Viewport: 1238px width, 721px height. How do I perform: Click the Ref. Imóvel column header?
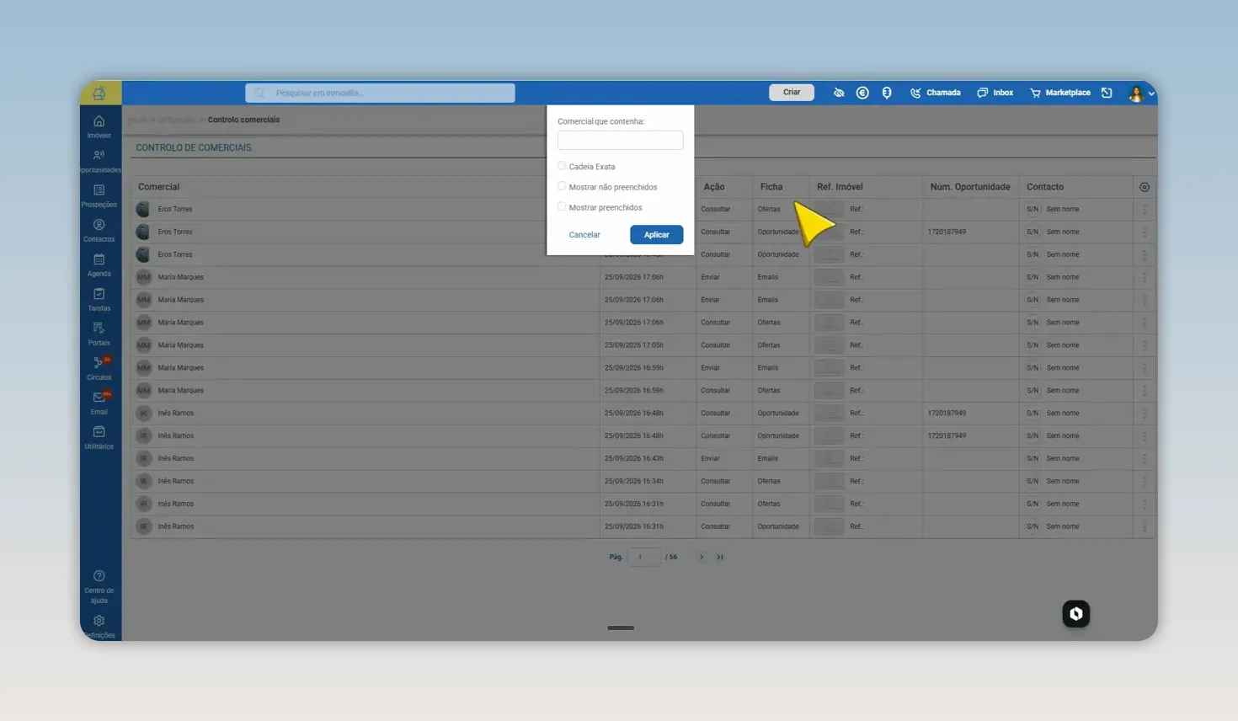[840, 187]
